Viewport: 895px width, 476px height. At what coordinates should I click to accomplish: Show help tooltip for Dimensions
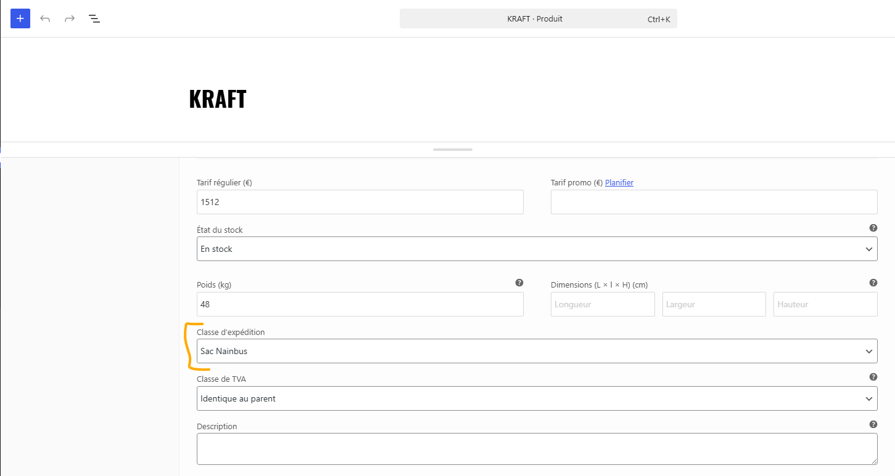coord(873,283)
